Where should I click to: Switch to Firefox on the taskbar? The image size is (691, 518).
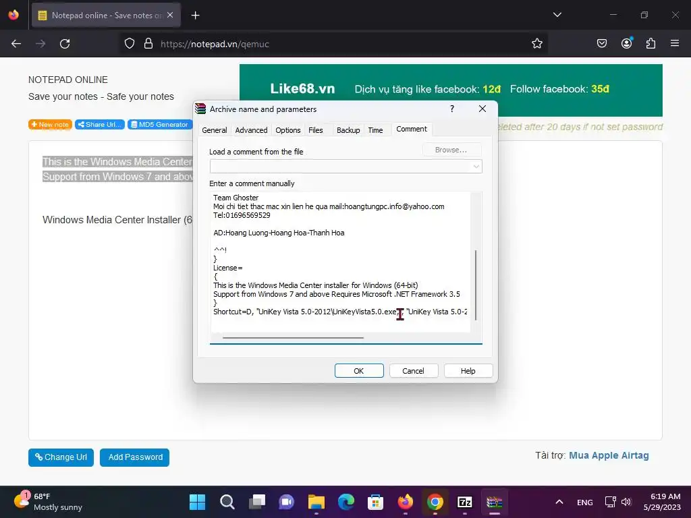406,502
